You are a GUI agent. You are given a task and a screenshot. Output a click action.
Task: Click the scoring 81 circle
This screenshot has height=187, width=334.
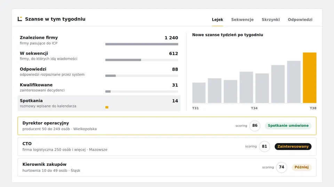[x=264, y=146]
